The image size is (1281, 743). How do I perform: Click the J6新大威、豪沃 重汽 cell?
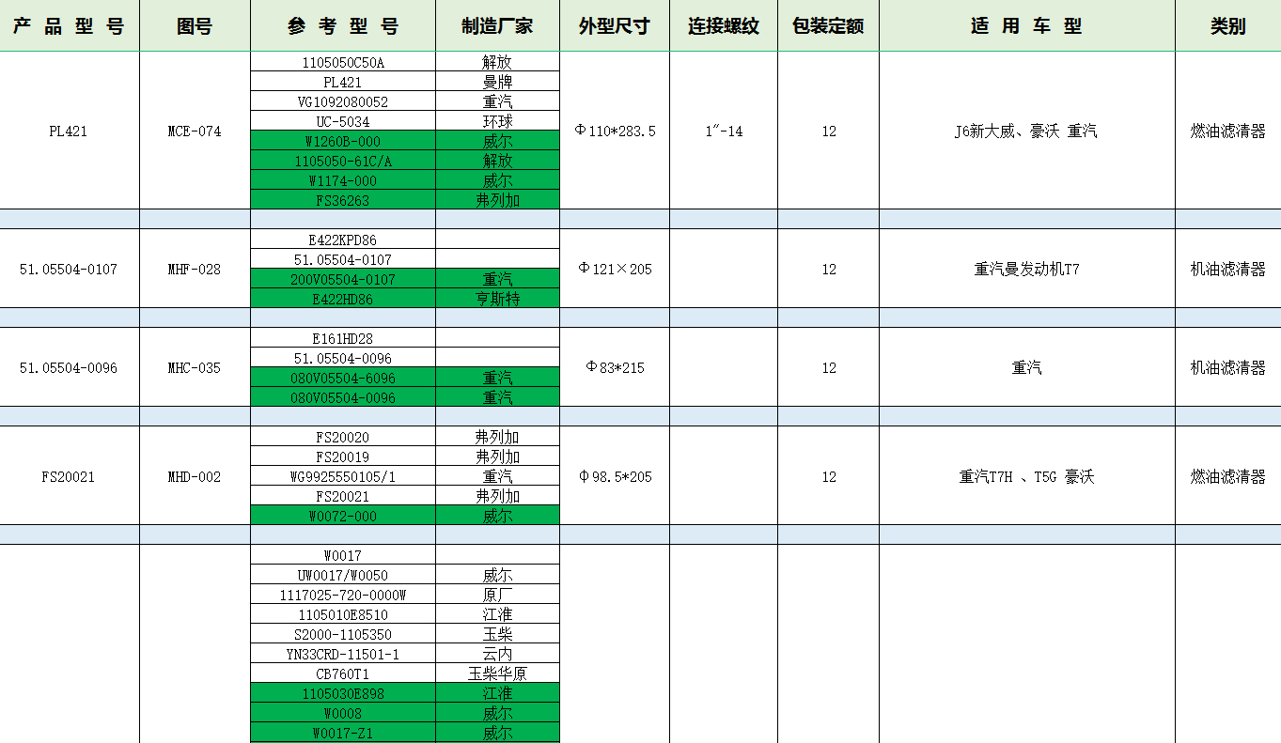coord(1026,132)
